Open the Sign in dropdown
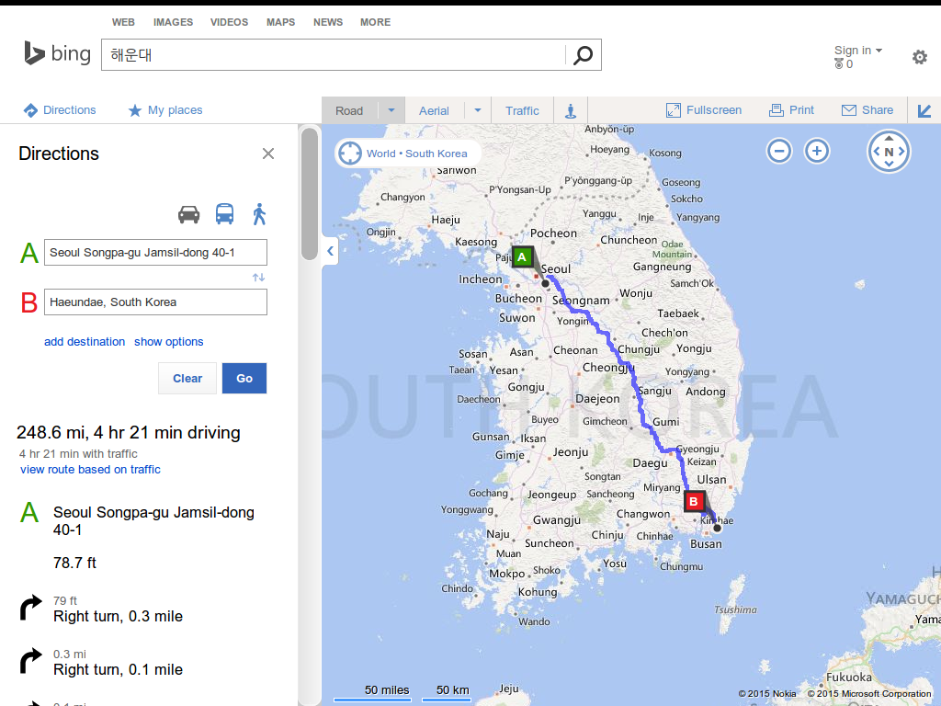941x706 pixels. [858, 51]
